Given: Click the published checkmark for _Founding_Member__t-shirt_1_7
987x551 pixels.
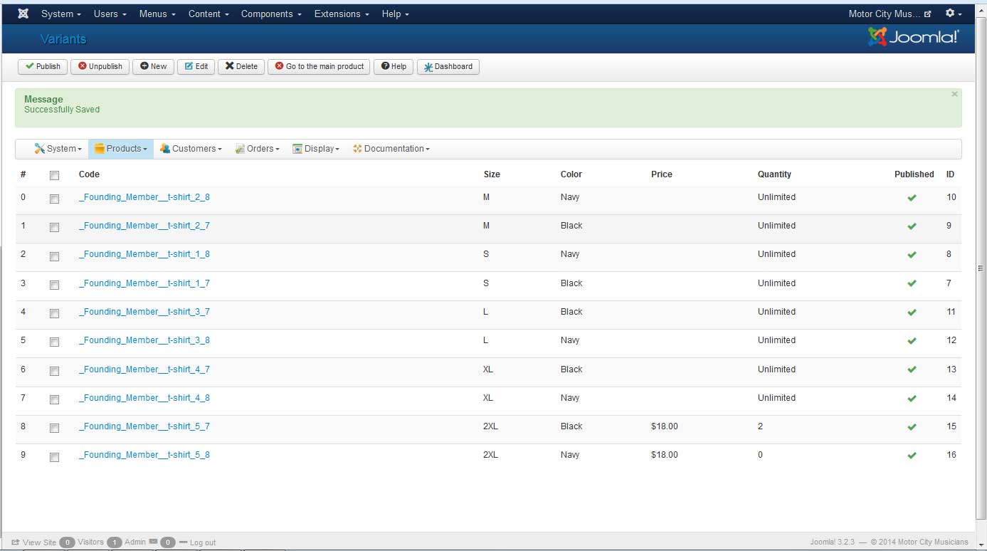Looking at the screenshot, I should click(x=912, y=283).
